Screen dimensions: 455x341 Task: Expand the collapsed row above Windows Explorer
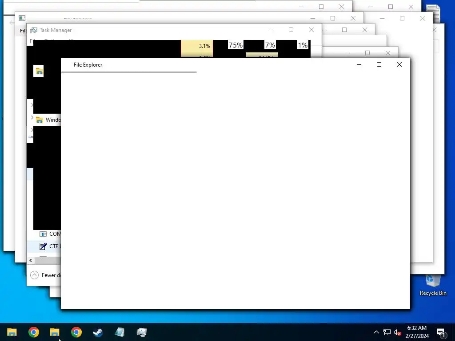tap(32, 105)
